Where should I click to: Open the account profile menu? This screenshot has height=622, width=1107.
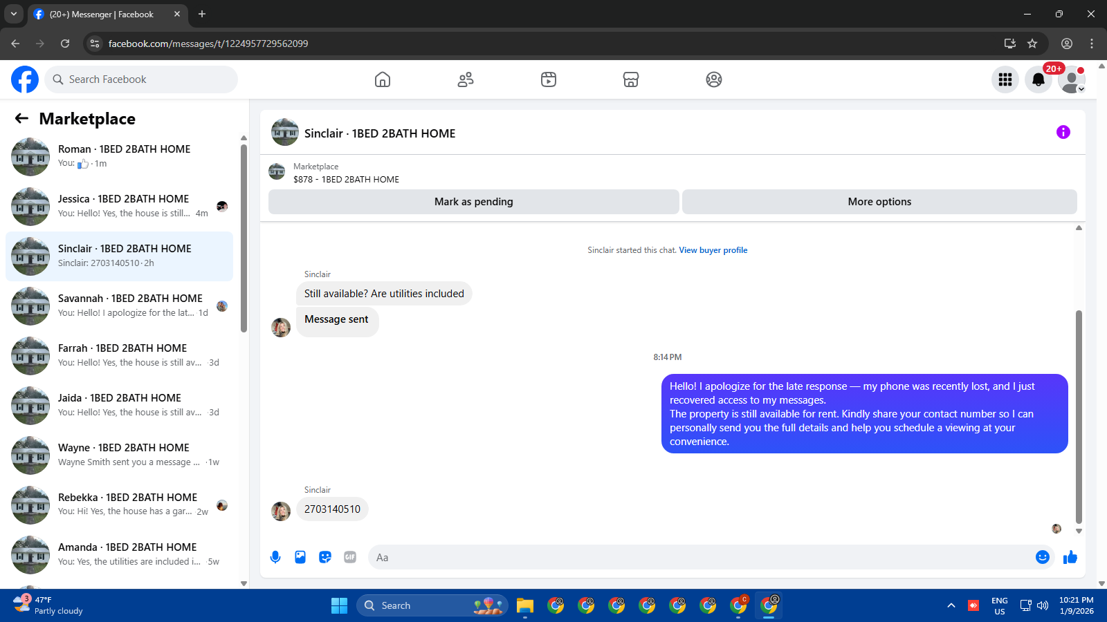(1072, 79)
